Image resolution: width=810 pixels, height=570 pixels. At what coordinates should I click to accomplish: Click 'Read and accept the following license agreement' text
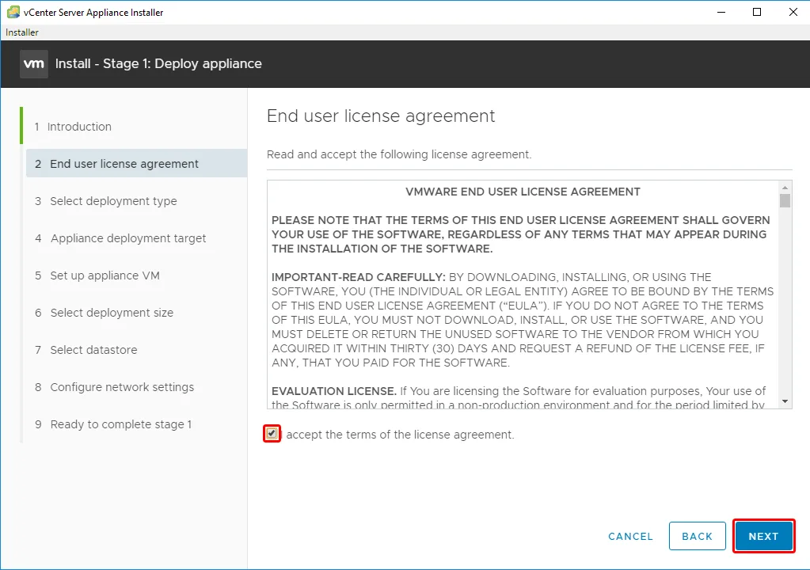[x=399, y=154]
